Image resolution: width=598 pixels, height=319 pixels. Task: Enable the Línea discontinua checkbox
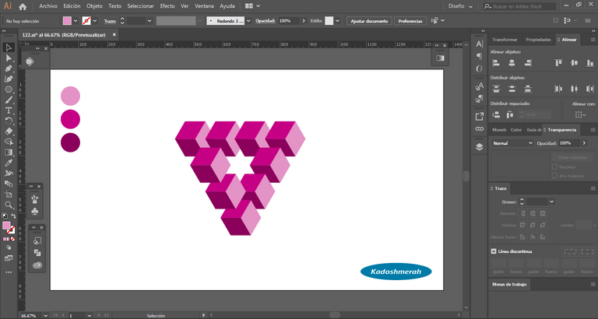coord(494,251)
